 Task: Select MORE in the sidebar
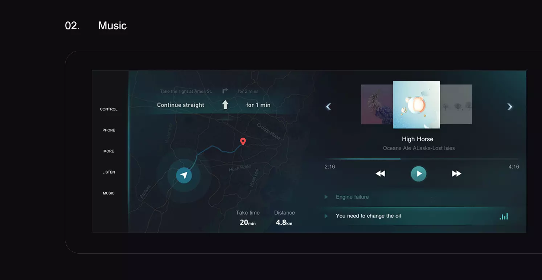pos(108,151)
